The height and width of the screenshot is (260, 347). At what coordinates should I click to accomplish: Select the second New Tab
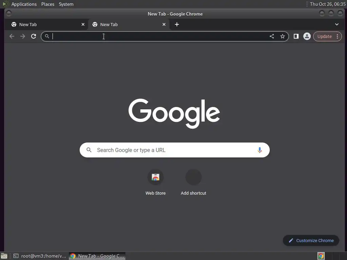coord(129,24)
